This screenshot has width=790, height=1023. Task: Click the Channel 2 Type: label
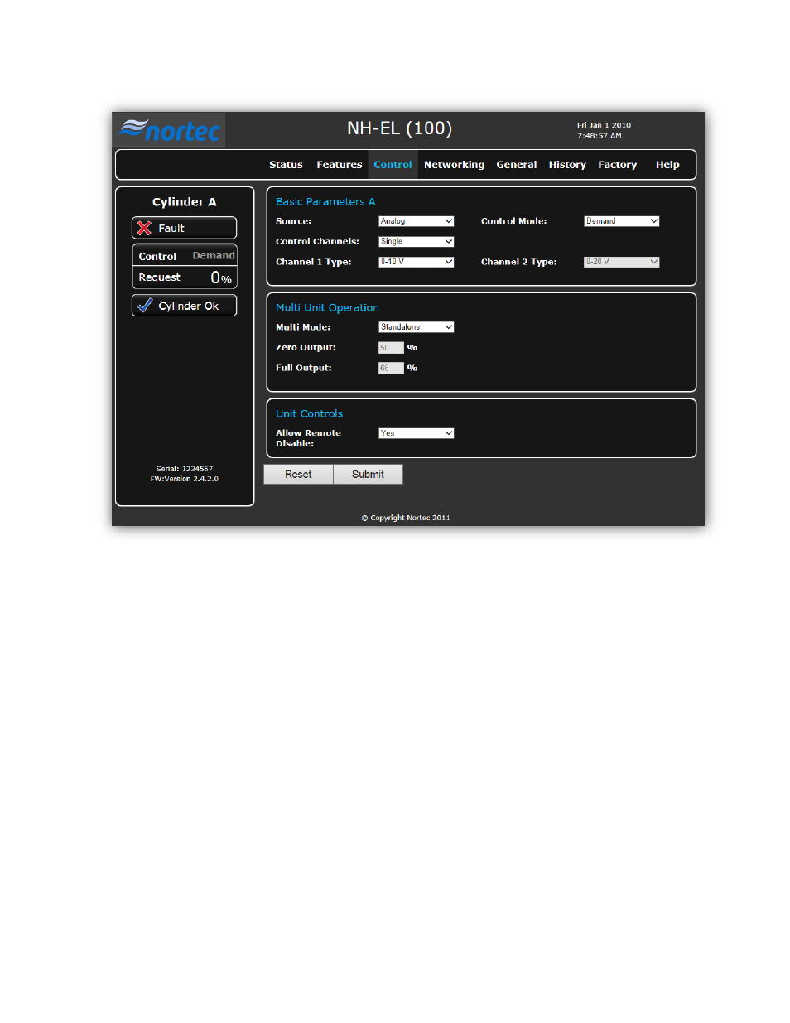(519, 262)
